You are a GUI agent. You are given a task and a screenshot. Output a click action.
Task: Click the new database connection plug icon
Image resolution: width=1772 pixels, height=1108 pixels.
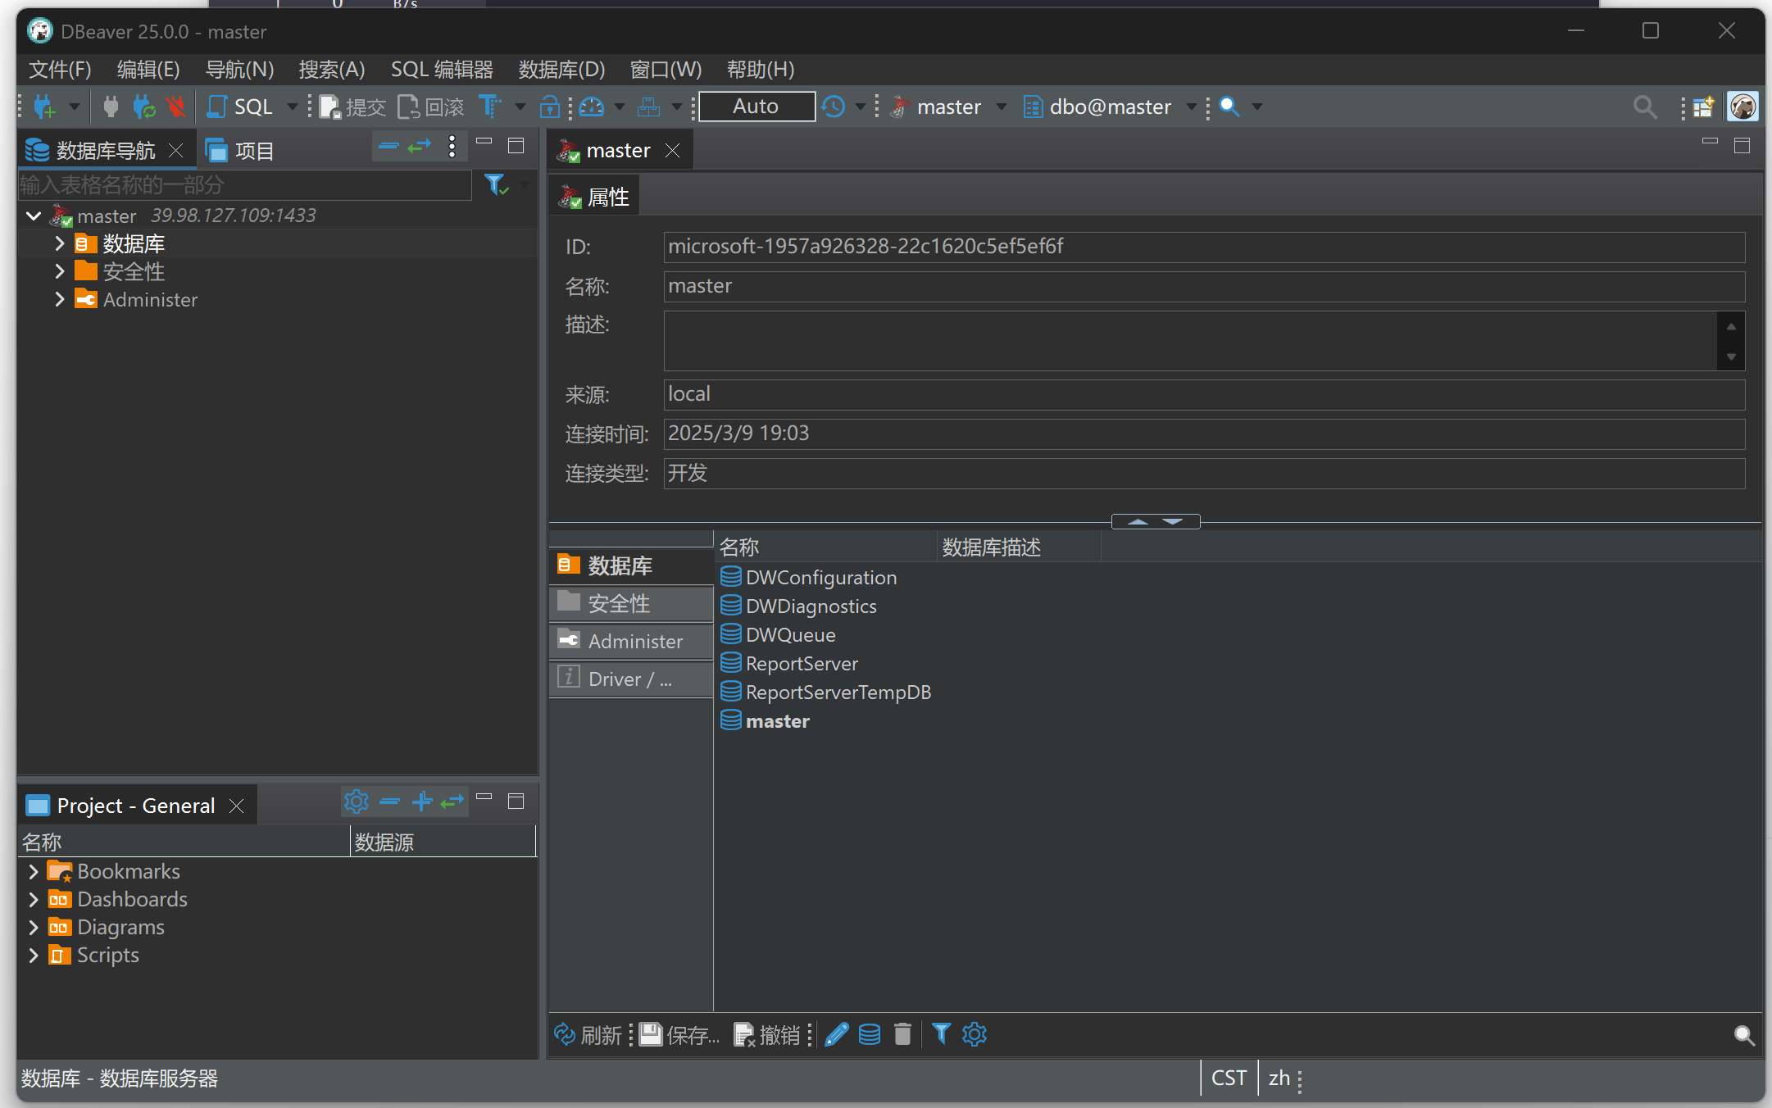coord(44,107)
